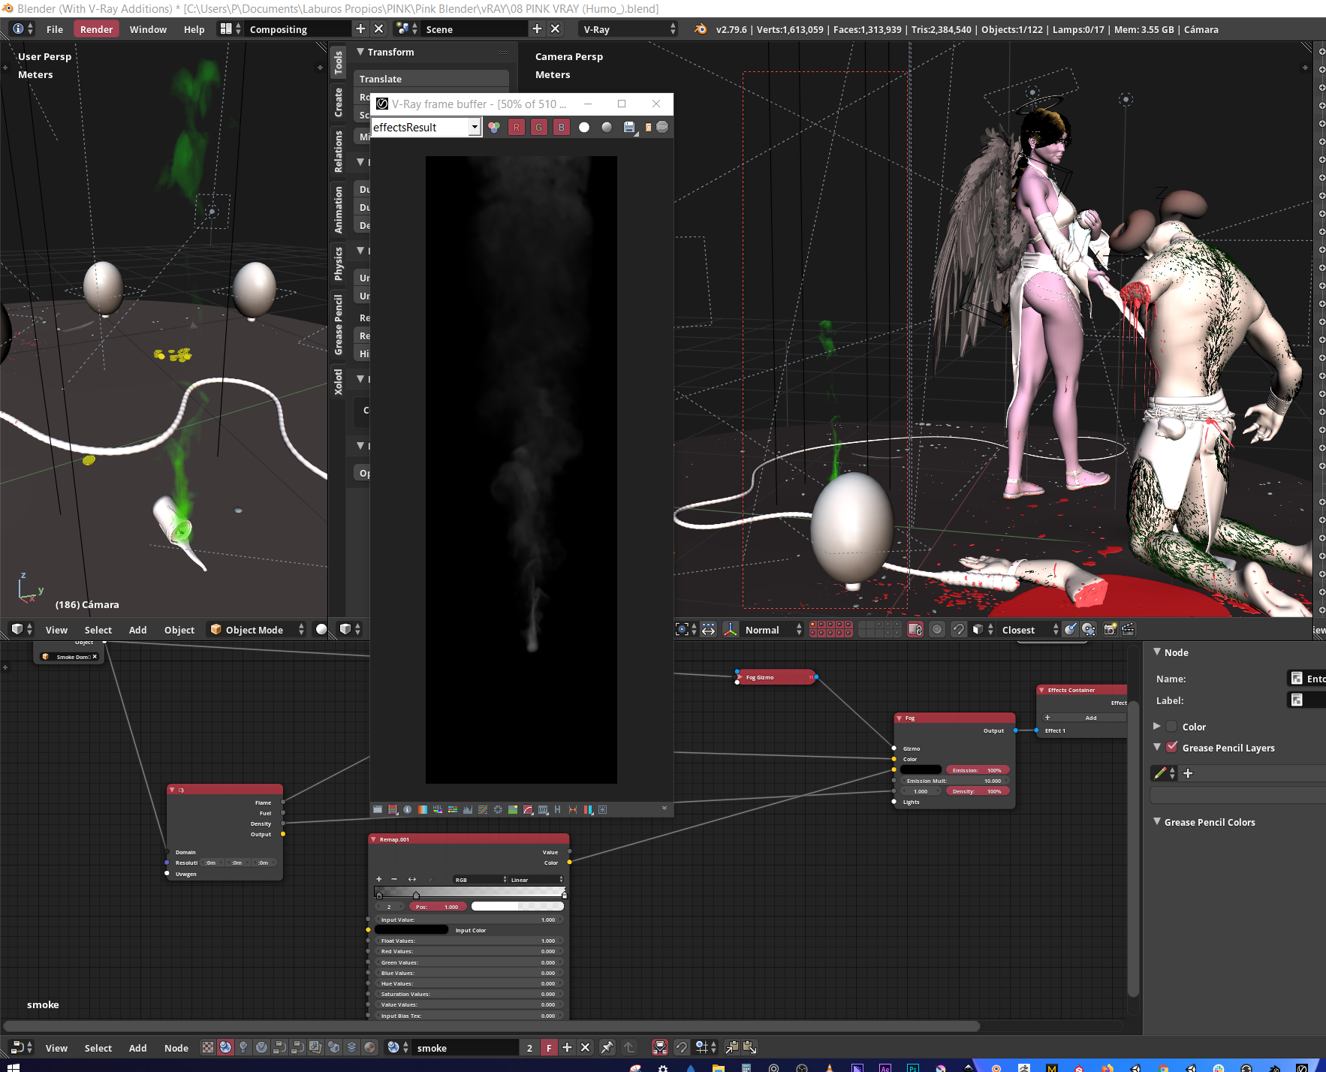1326x1072 pixels.
Task: Stop rendering in V-Ray frame buffer
Action: pyautogui.click(x=662, y=127)
